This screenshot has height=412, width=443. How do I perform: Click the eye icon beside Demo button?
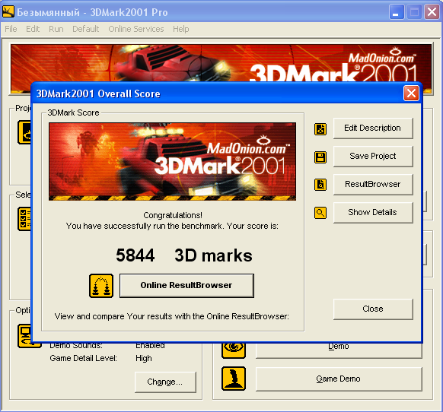coord(234,350)
